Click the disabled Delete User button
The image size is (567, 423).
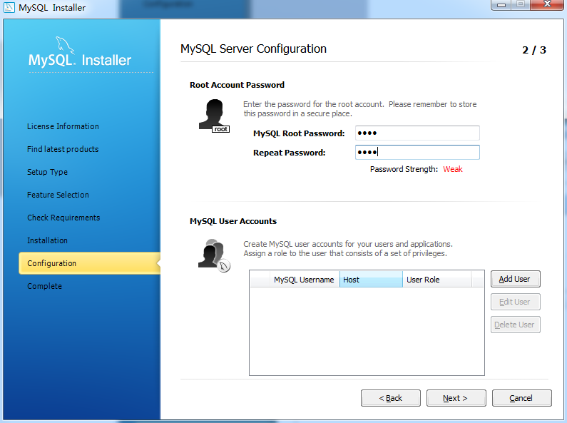[x=515, y=325]
